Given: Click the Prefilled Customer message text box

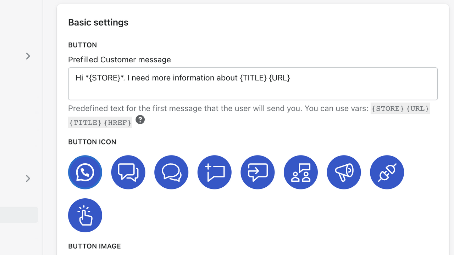Looking at the screenshot, I should (x=253, y=84).
